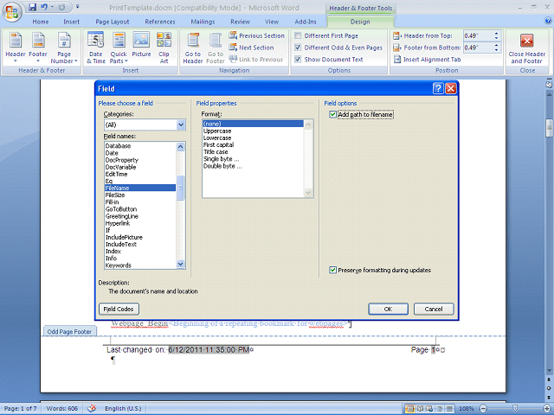This screenshot has width=554, height=415.
Task: Click Go to Footer
Action: [x=216, y=48]
